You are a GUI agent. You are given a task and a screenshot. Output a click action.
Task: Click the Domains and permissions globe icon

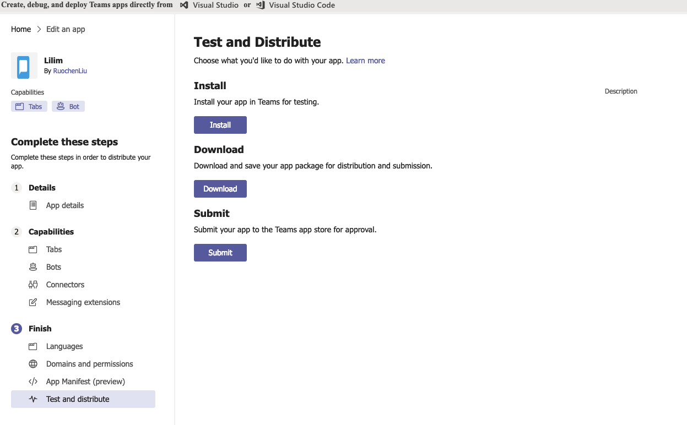tap(33, 364)
